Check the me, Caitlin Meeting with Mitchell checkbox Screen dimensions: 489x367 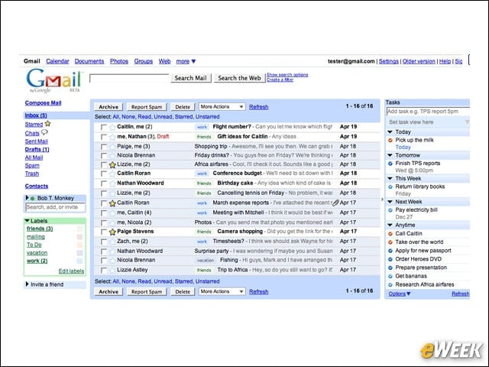[104, 213]
